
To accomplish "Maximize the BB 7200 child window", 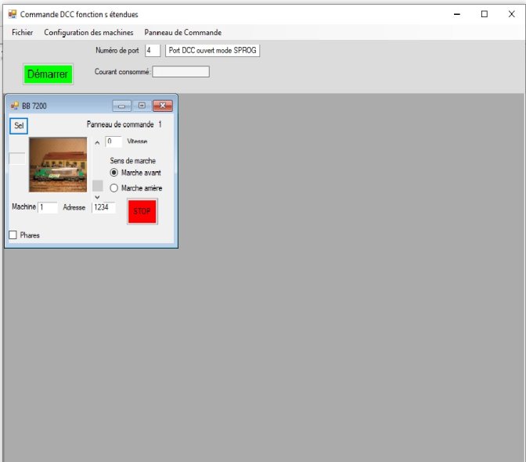I will pos(142,106).
